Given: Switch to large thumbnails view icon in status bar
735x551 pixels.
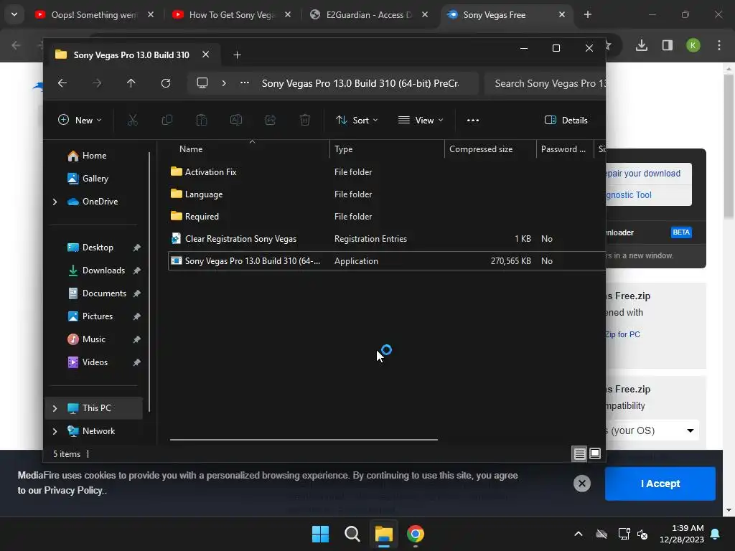Looking at the screenshot, I should coord(595,453).
